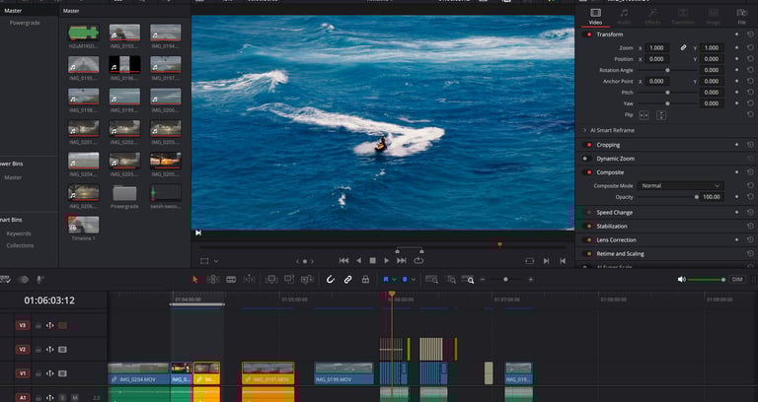The height and width of the screenshot is (402, 758).
Task: Toggle loop playback
Action: pos(418,260)
